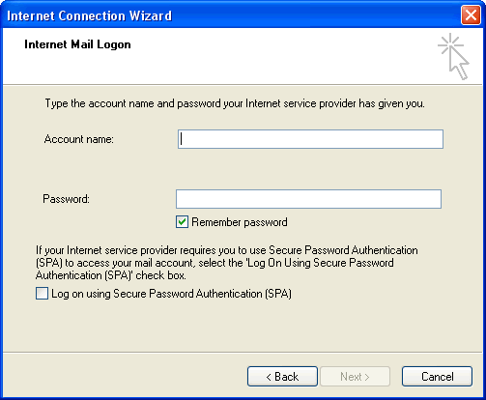Click the green checkmark beside Remember password
Viewport: 486px width, 400px height.
tap(182, 222)
